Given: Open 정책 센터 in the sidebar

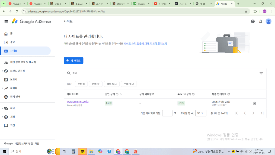Looking at the screenshot, I should click(x=15, y=97).
